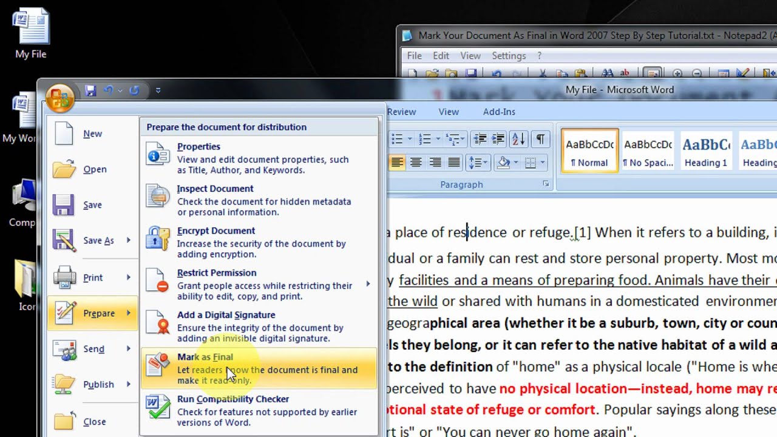Open the View ribbon tab in Word
777x437 pixels.
coord(449,112)
